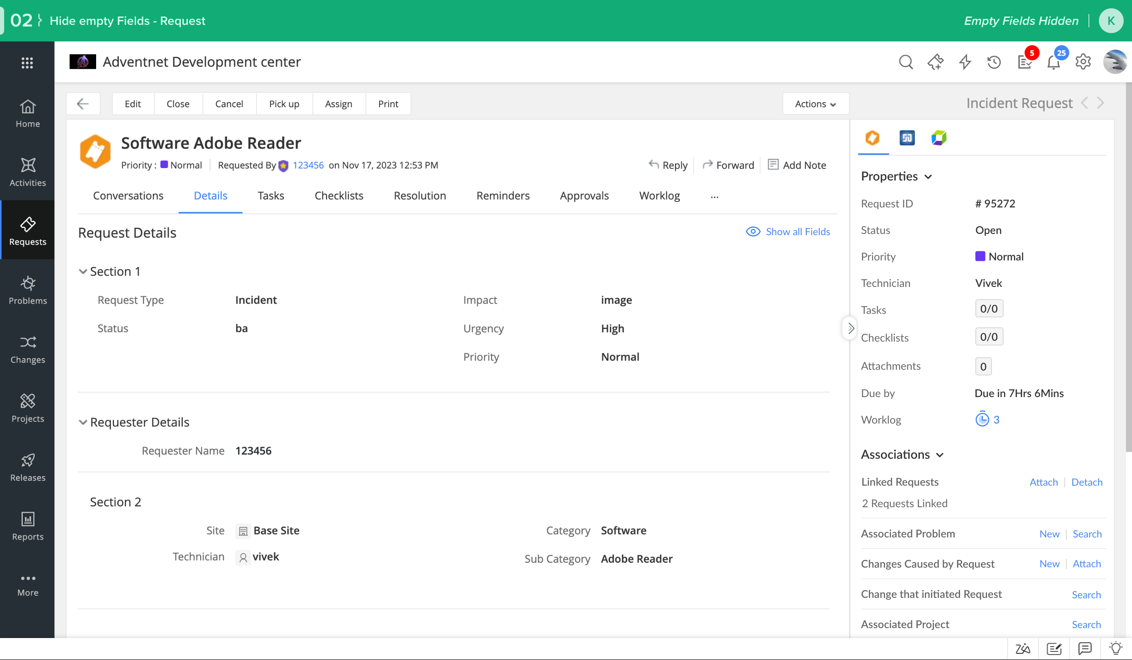Switch to the Resolution tab

pyautogui.click(x=420, y=196)
